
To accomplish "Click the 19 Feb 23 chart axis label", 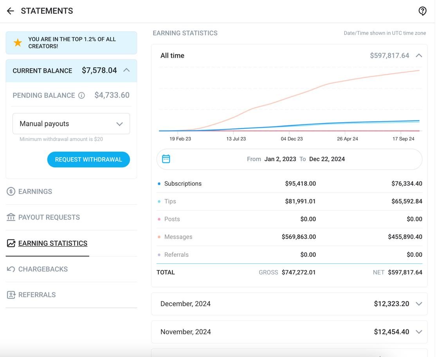I will point(180,139).
